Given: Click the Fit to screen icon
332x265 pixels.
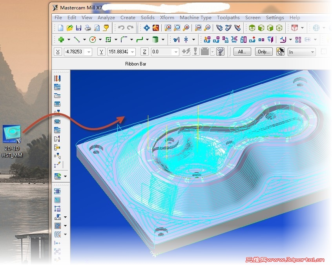Looking at the screenshot, I should point(146,28).
